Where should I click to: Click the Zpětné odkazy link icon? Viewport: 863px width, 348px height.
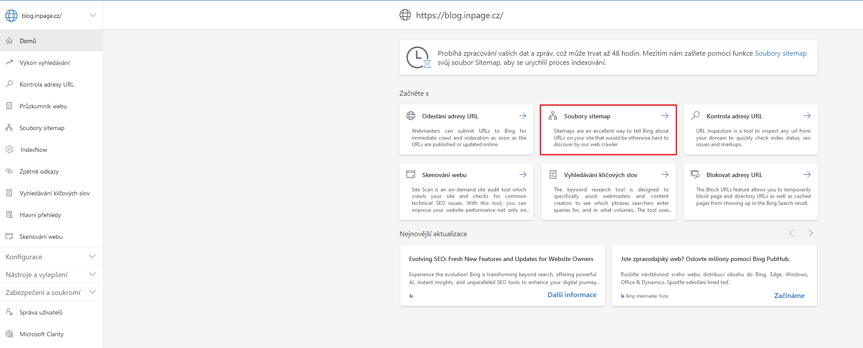point(9,171)
